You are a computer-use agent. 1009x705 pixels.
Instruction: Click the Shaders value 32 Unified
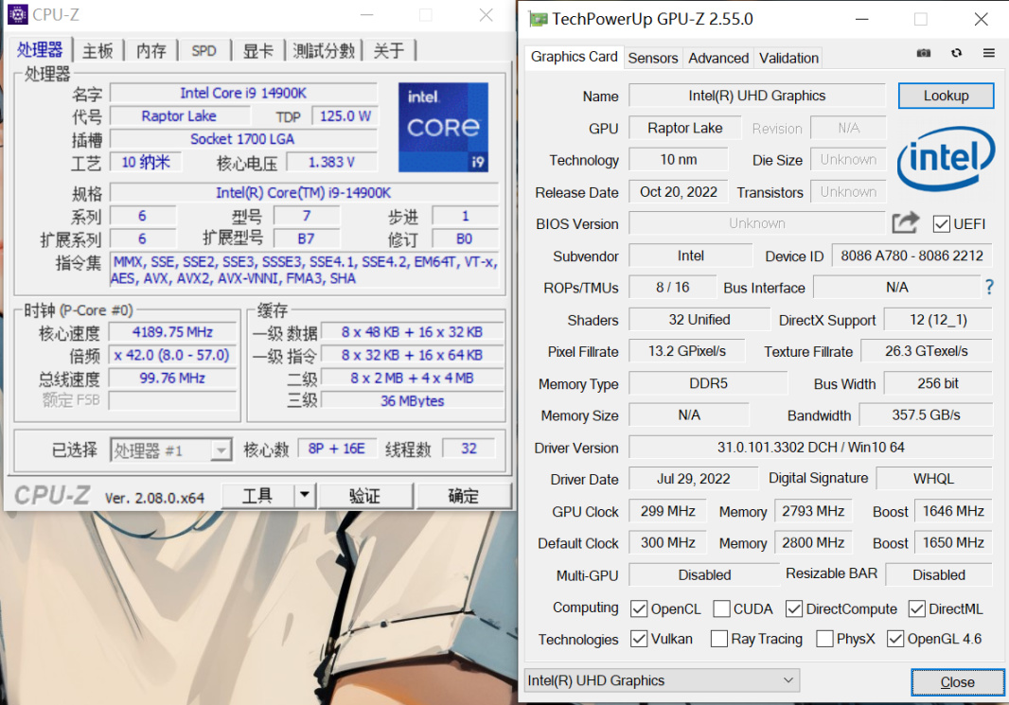699,320
